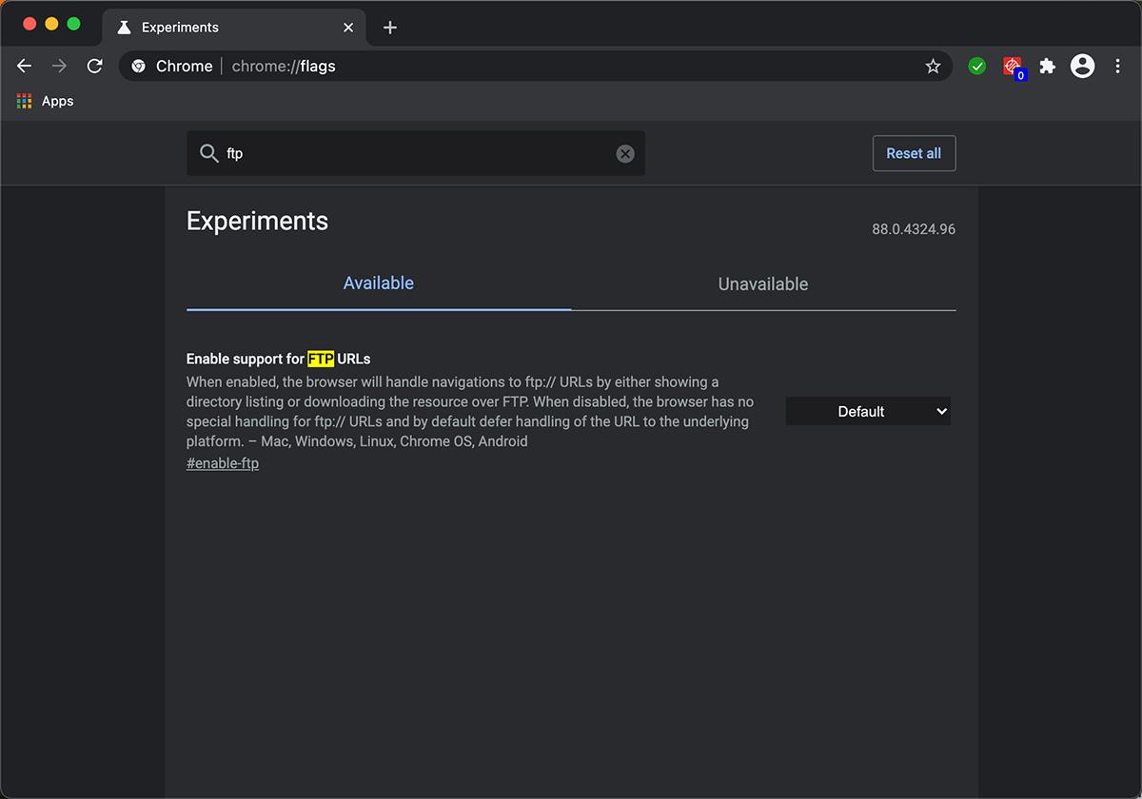Screen dimensions: 1142x799
Task: Maximize the window with the green button
Action: 73,24
